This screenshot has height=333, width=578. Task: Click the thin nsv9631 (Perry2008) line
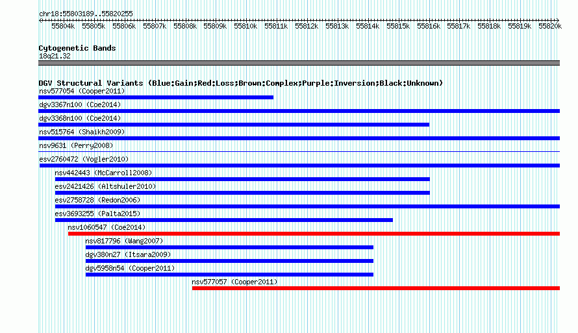point(299,151)
